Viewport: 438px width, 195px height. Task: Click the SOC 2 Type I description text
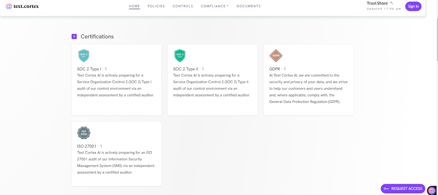116,85
